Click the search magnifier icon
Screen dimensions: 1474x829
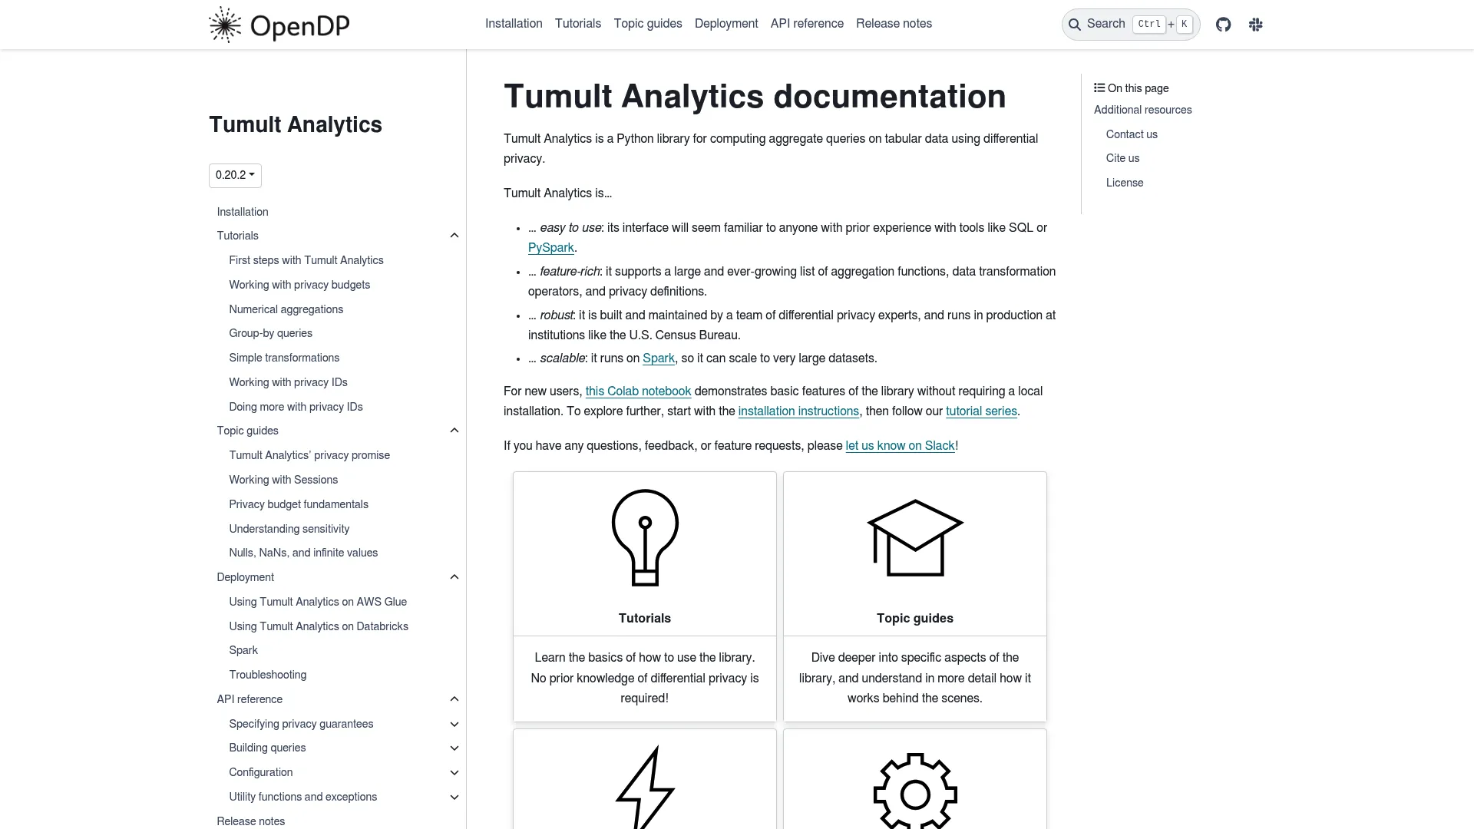pyautogui.click(x=1075, y=25)
